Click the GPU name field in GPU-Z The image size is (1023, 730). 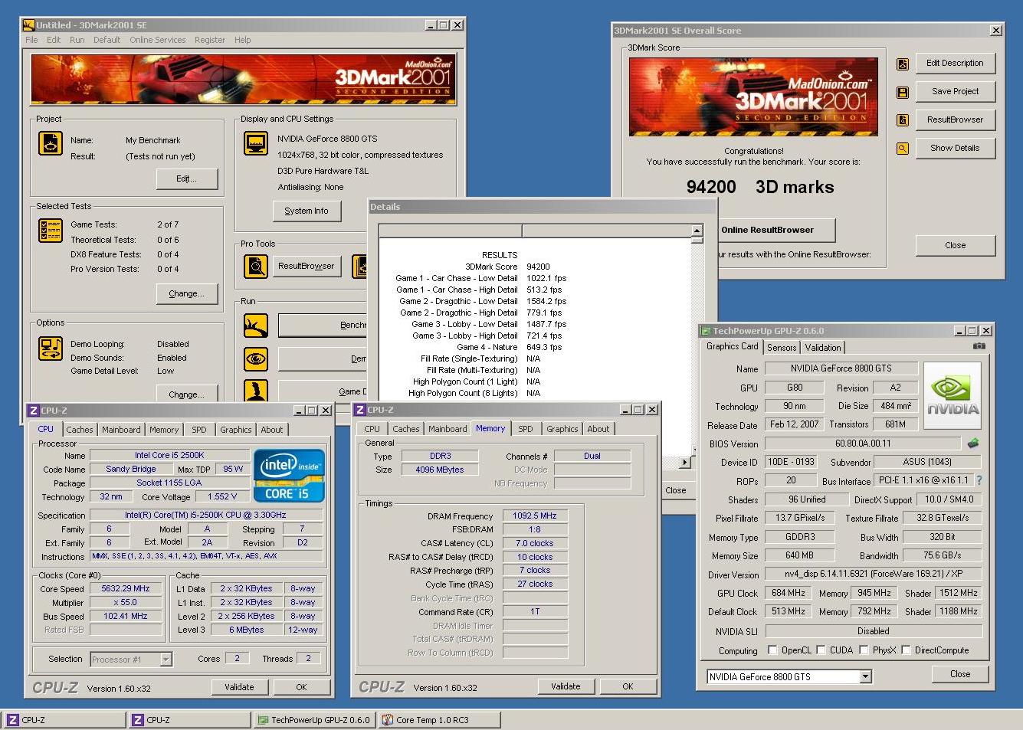tap(841, 368)
